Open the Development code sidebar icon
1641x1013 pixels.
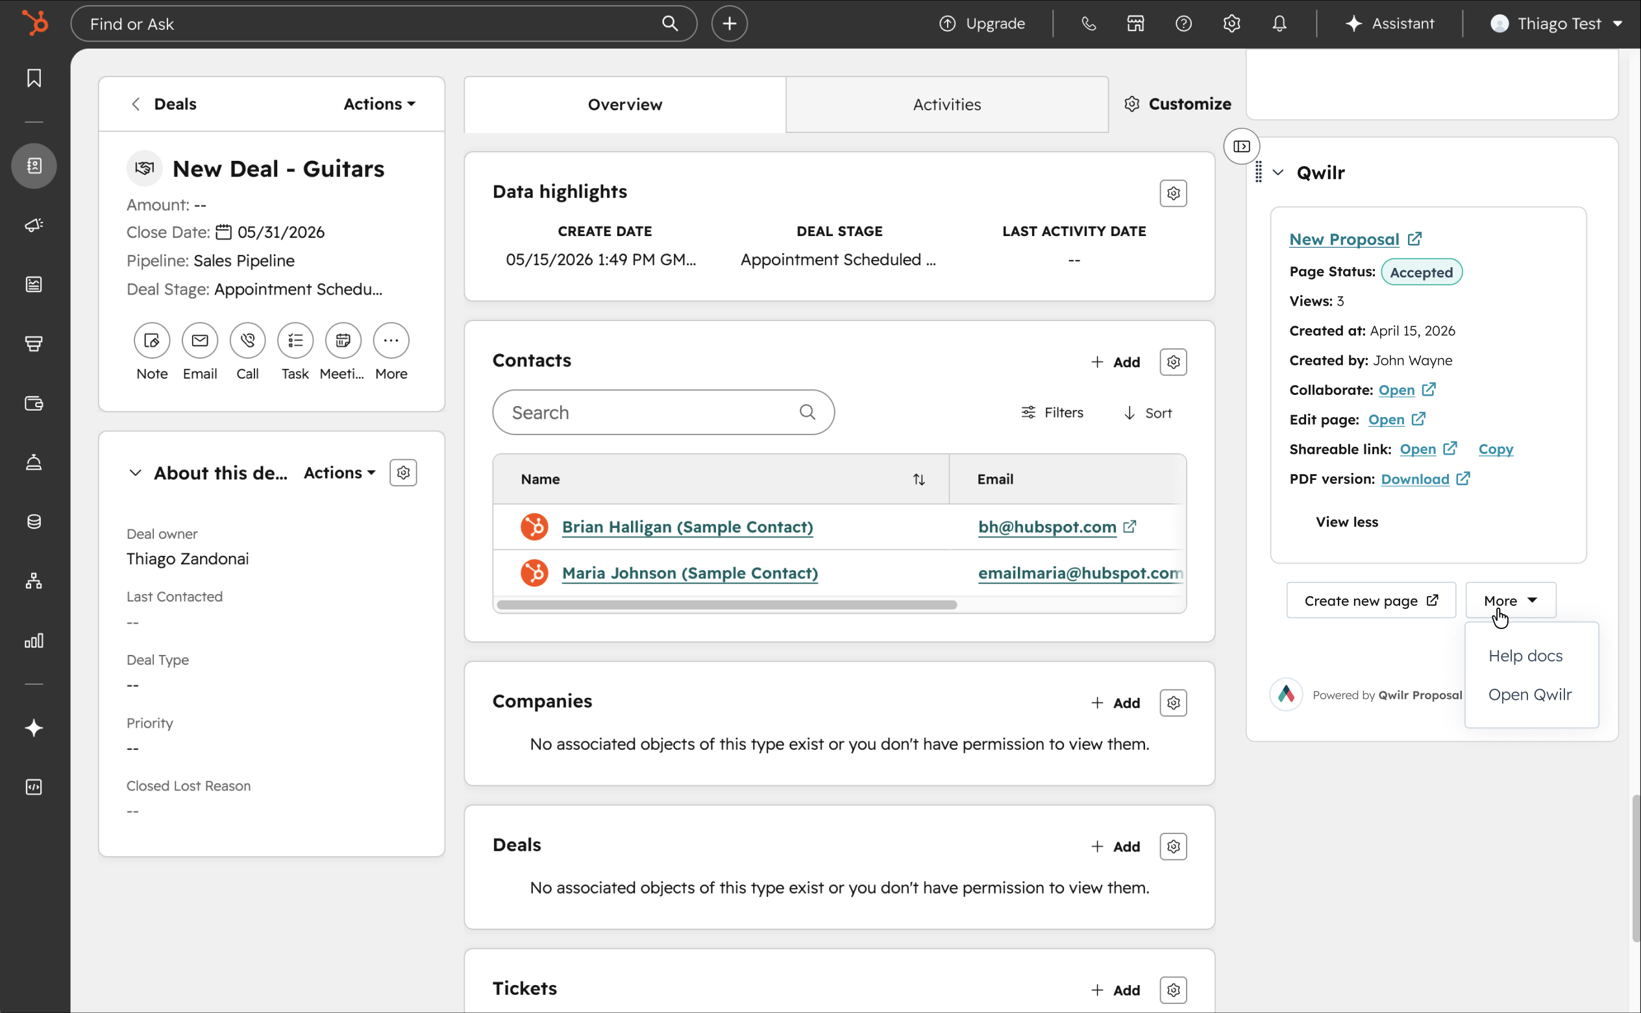[34, 787]
